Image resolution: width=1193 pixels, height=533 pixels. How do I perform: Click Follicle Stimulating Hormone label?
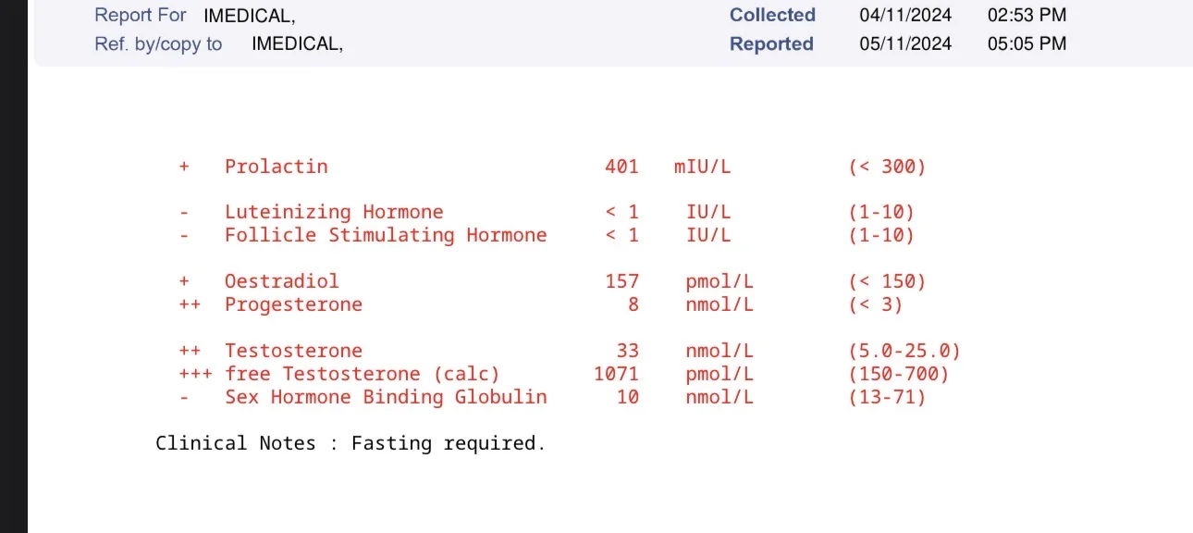[386, 235]
